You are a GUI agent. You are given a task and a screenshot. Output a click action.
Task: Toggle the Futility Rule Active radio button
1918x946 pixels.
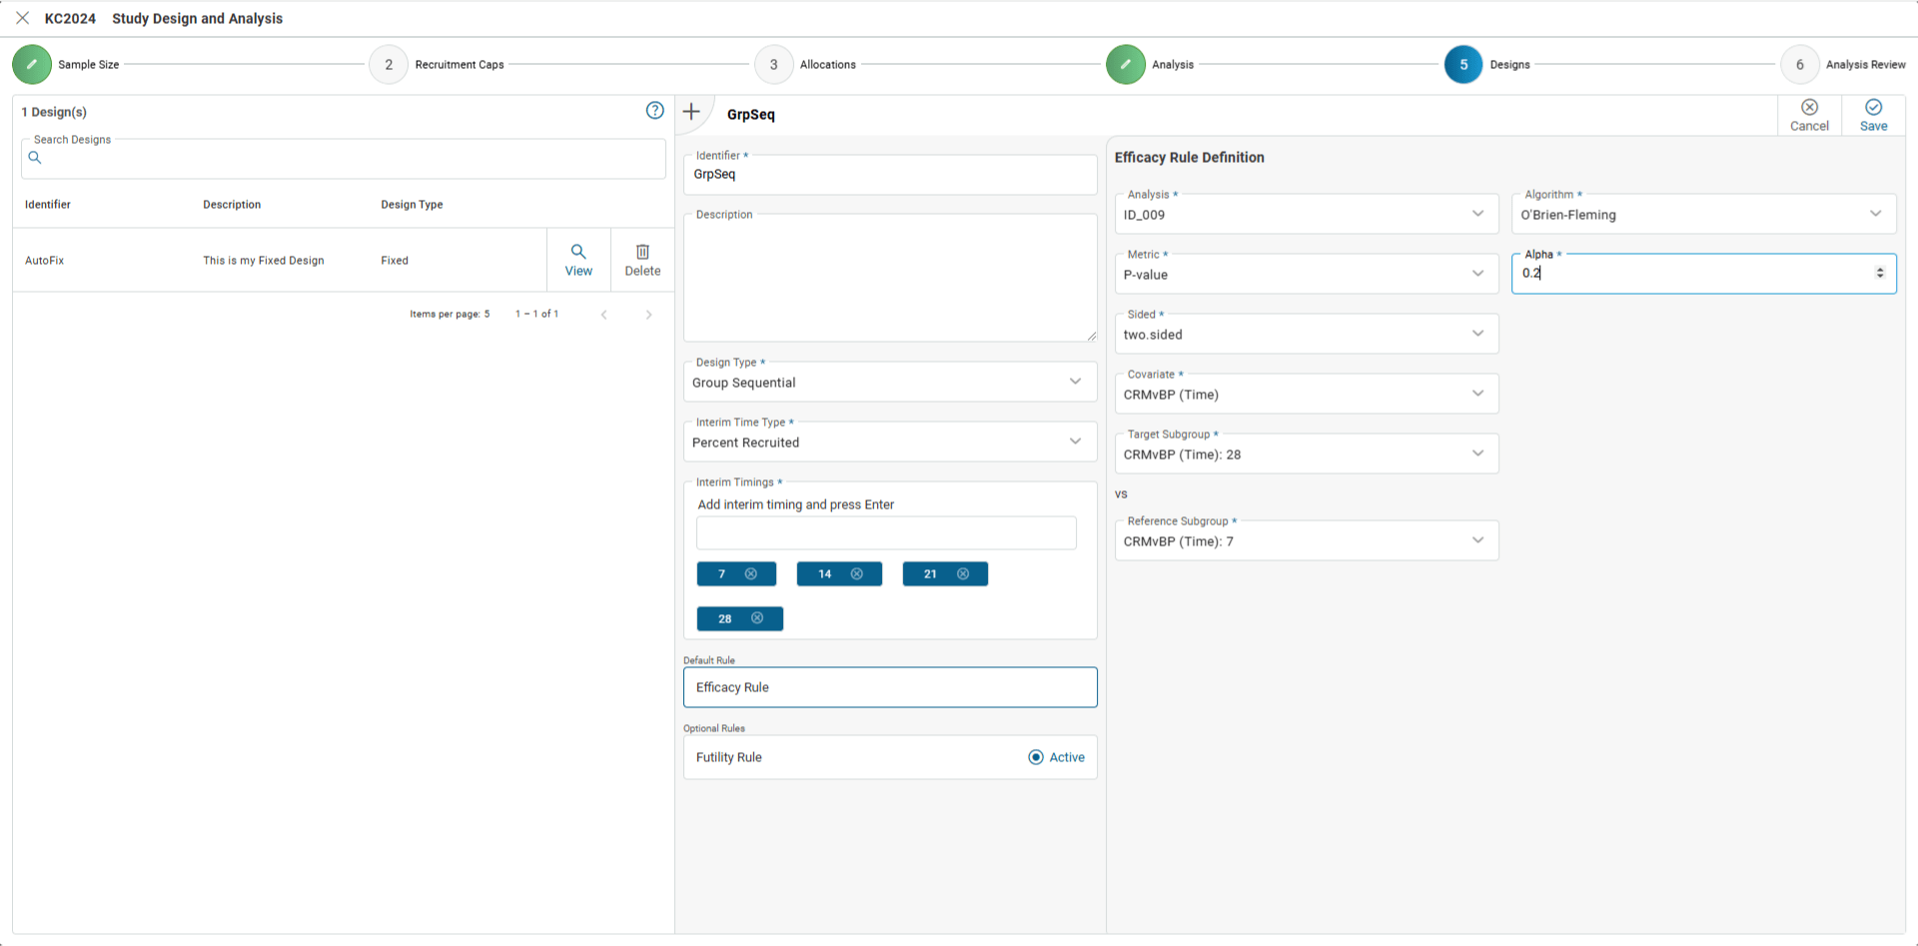1036,757
